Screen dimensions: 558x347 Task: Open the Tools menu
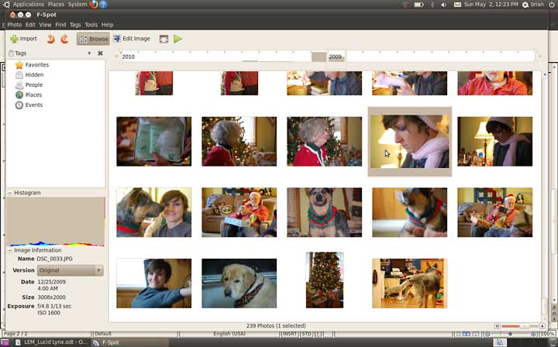tap(91, 25)
